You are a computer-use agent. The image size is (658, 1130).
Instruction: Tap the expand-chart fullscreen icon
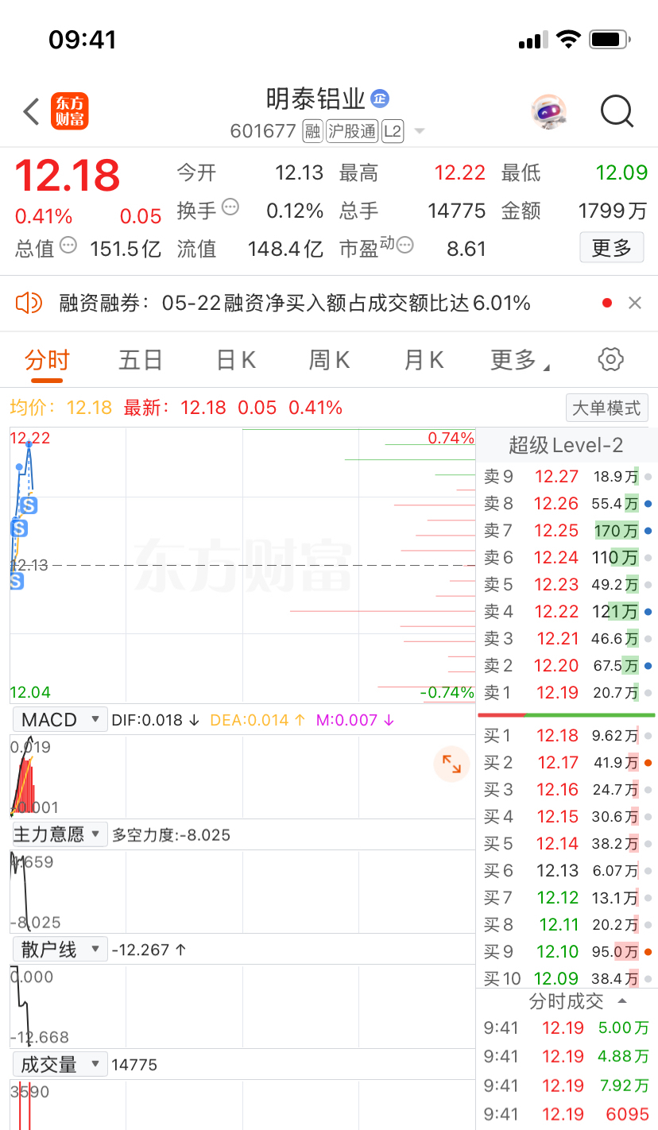pyautogui.click(x=451, y=764)
